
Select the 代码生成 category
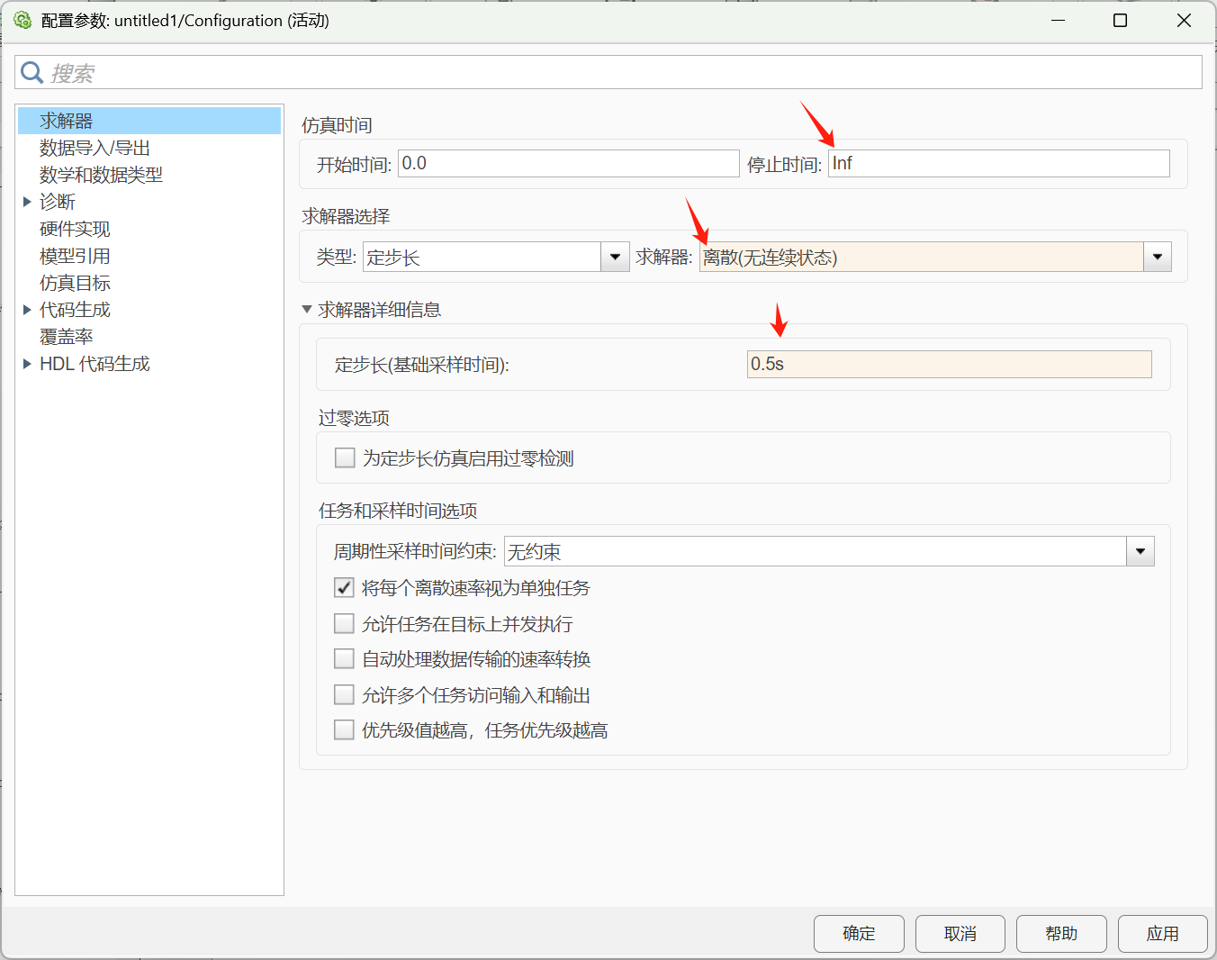coord(75,310)
